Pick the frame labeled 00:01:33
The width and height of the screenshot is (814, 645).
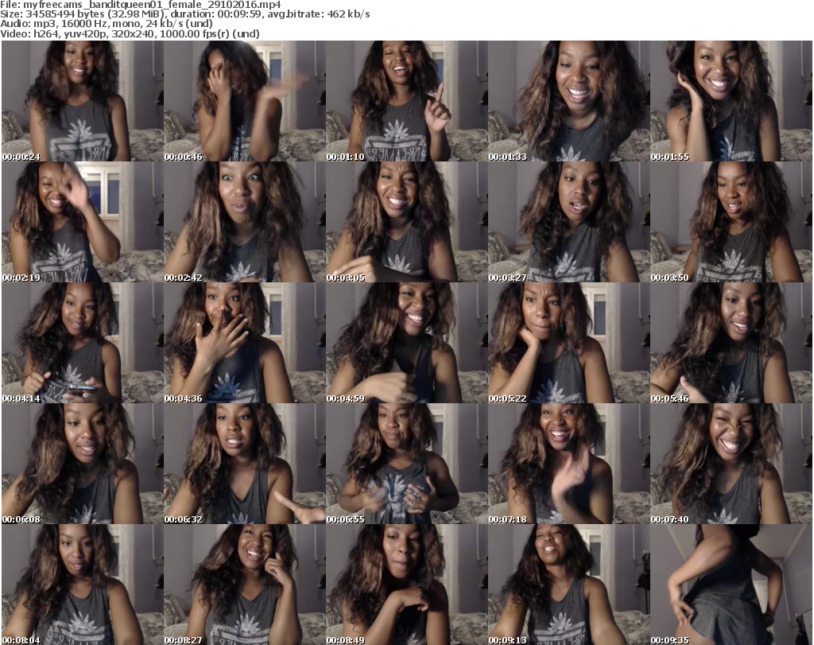coord(568,101)
